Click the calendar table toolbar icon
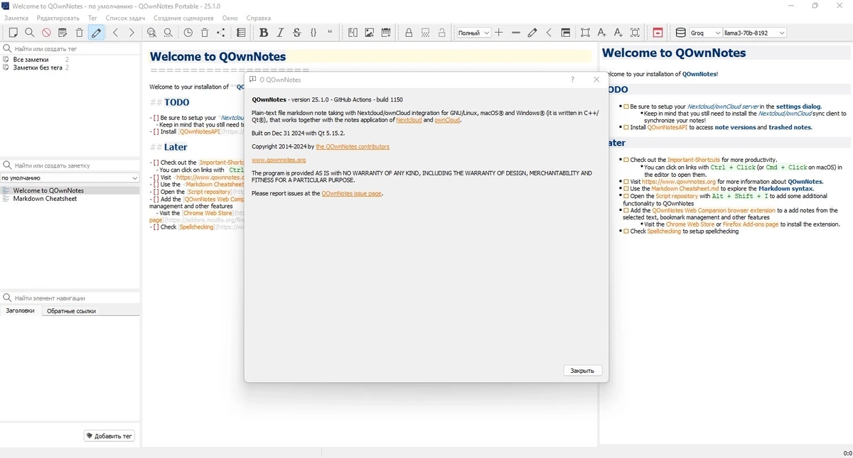 click(386, 33)
